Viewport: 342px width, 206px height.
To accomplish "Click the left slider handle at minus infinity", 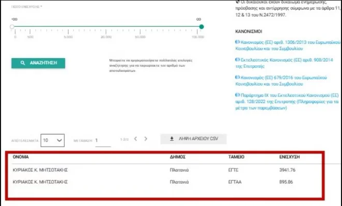I will [x=12, y=27].
